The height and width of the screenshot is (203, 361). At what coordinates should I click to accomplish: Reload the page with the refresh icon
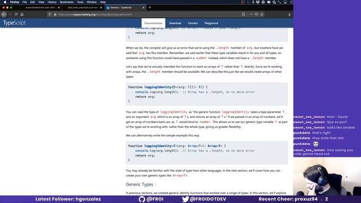[x=16, y=14]
